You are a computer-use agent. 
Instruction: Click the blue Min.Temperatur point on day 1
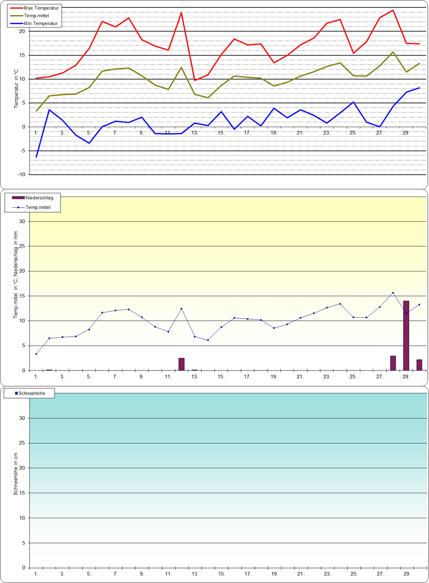(36, 157)
